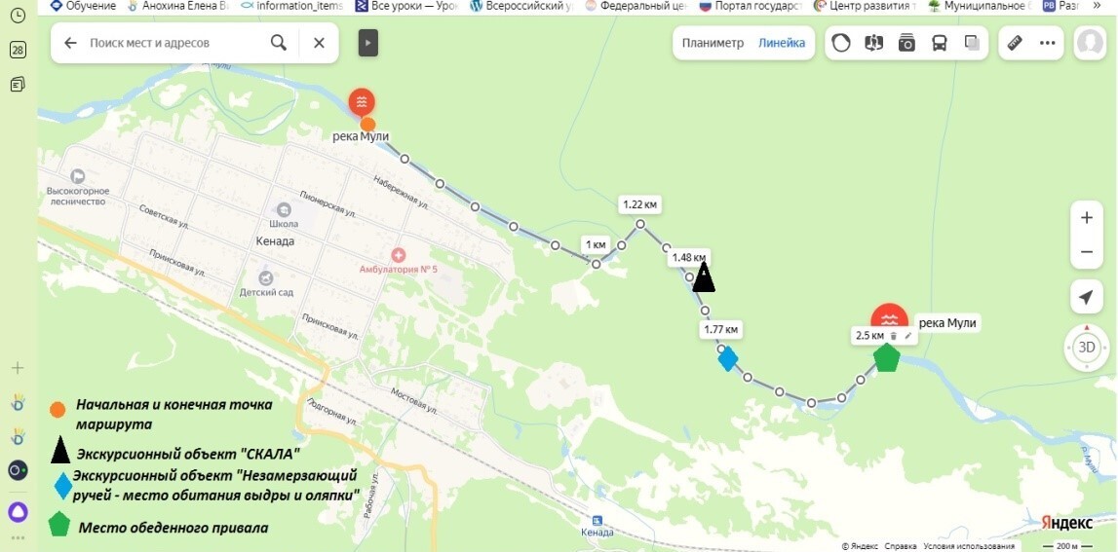Zoom in with the plus button

coord(1087,218)
